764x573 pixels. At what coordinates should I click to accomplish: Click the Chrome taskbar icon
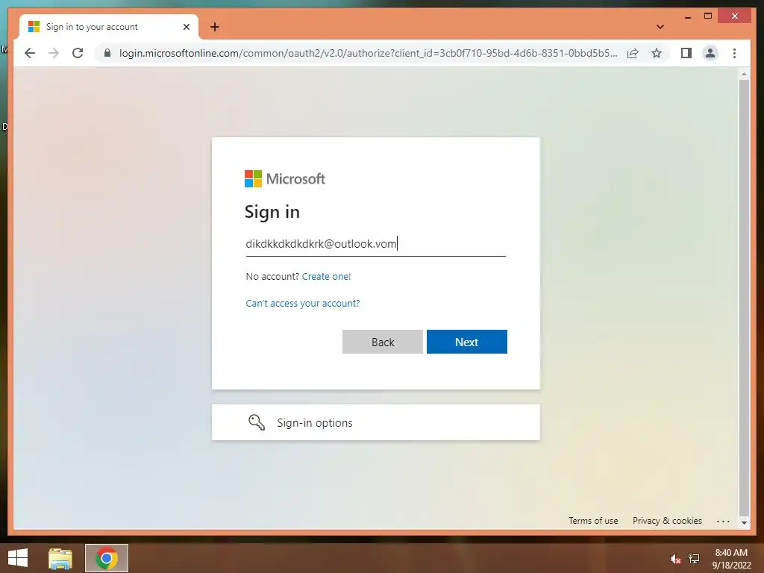[107, 558]
